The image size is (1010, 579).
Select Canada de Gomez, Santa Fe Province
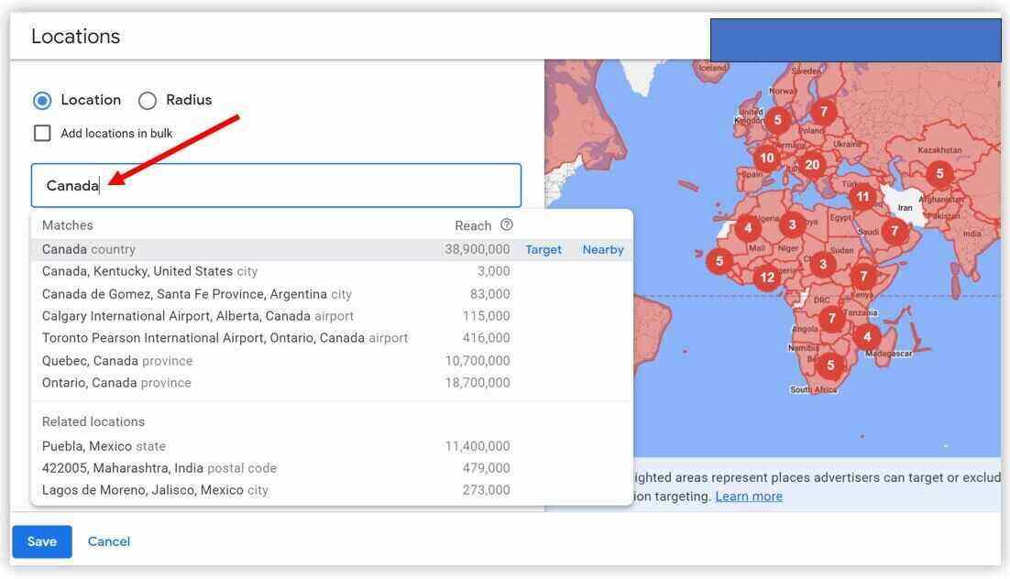(332, 294)
